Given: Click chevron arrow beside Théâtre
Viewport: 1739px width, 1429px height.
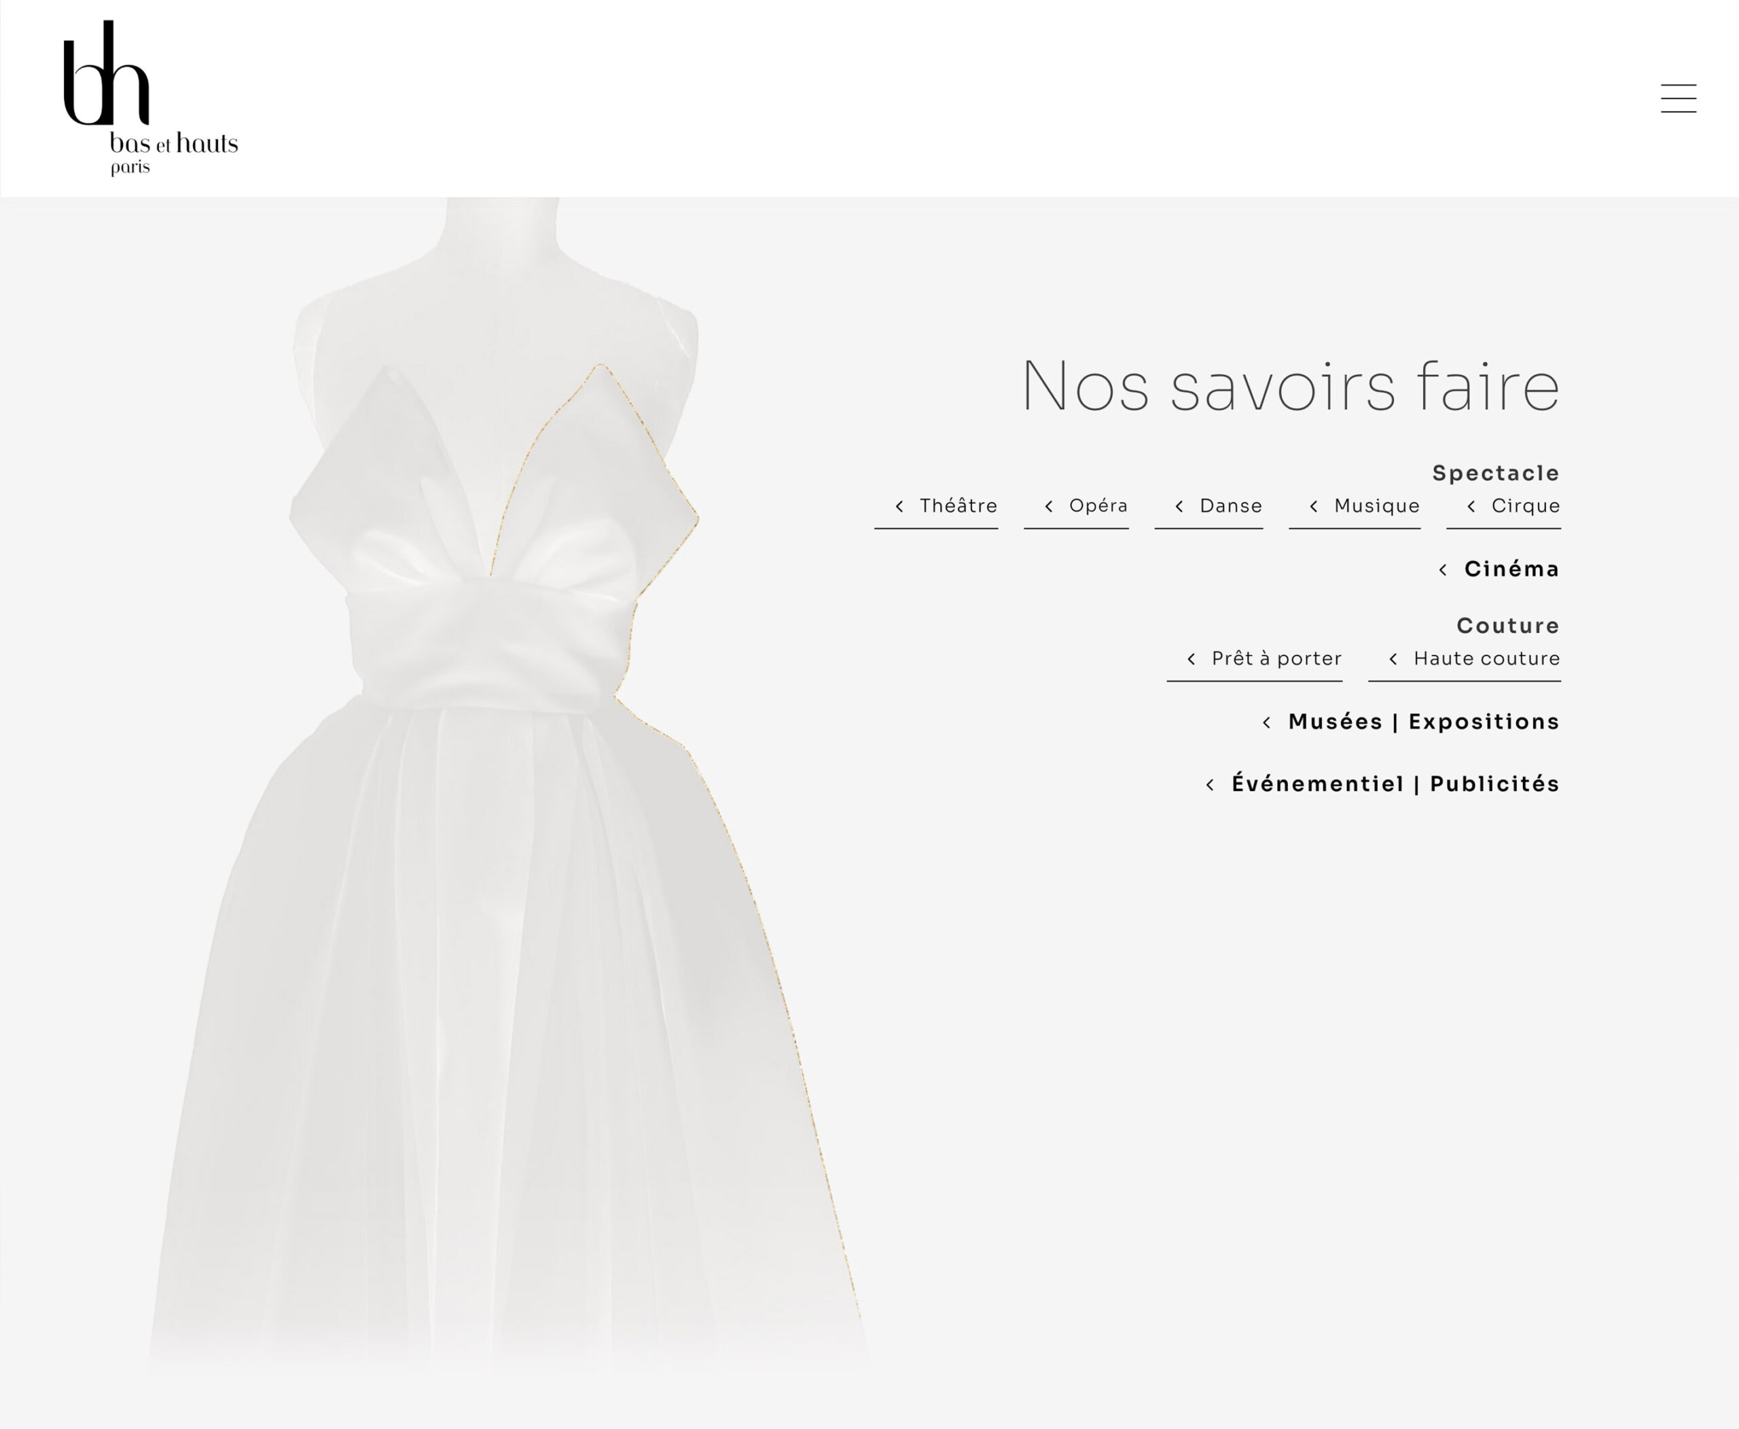Looking at the screenshot, I should [899, 506].
